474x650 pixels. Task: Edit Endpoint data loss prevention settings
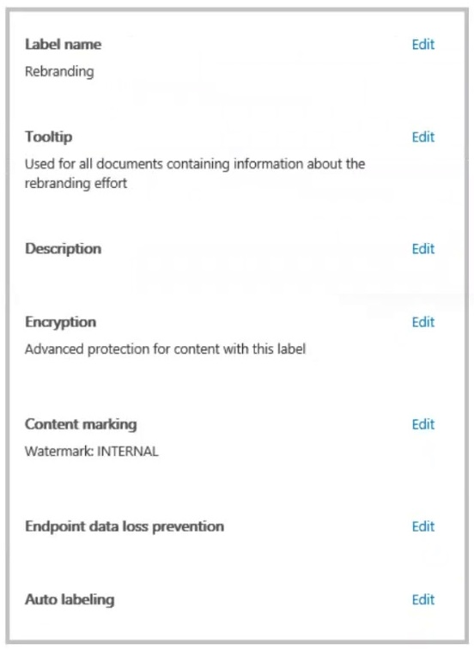click(x=423, y=526)
